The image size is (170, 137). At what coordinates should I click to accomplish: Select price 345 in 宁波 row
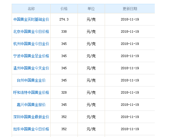pyautogui.click(x=64, y=56)
